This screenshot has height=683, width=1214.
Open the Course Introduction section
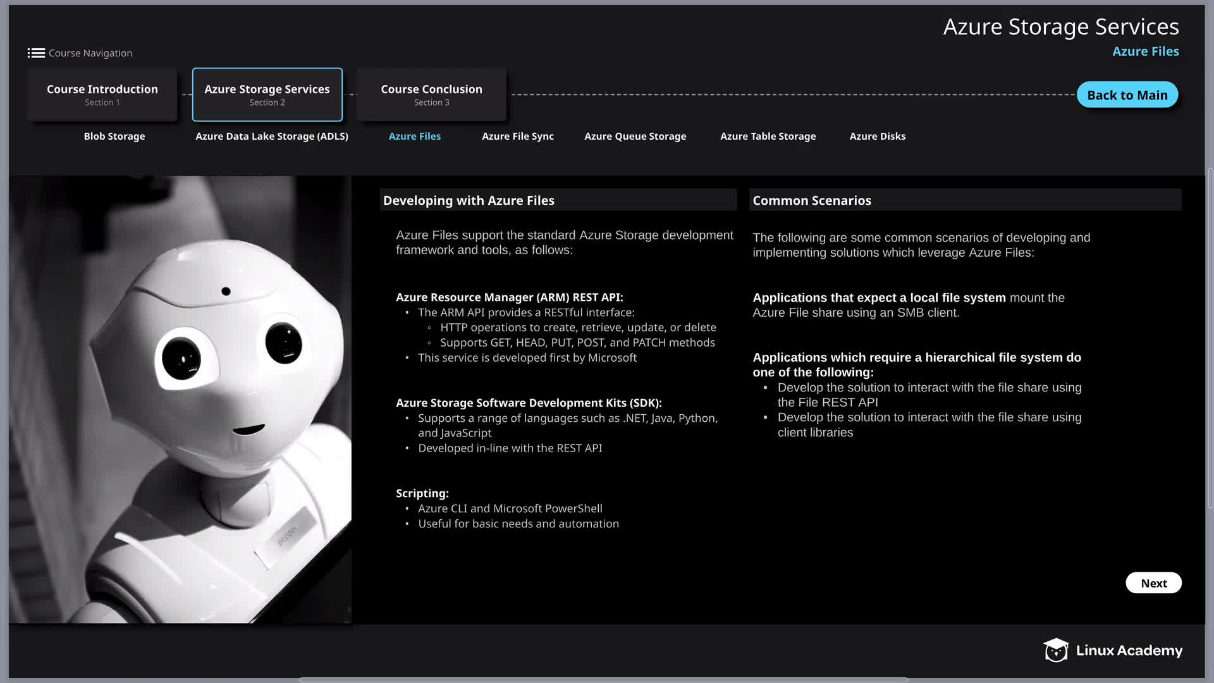pyautogui.click(x=102, y=95)
